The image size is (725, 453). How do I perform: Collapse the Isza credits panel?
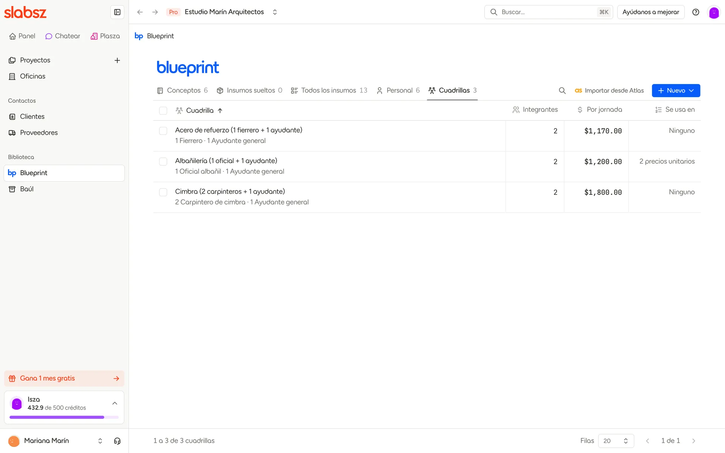[115, 404]
